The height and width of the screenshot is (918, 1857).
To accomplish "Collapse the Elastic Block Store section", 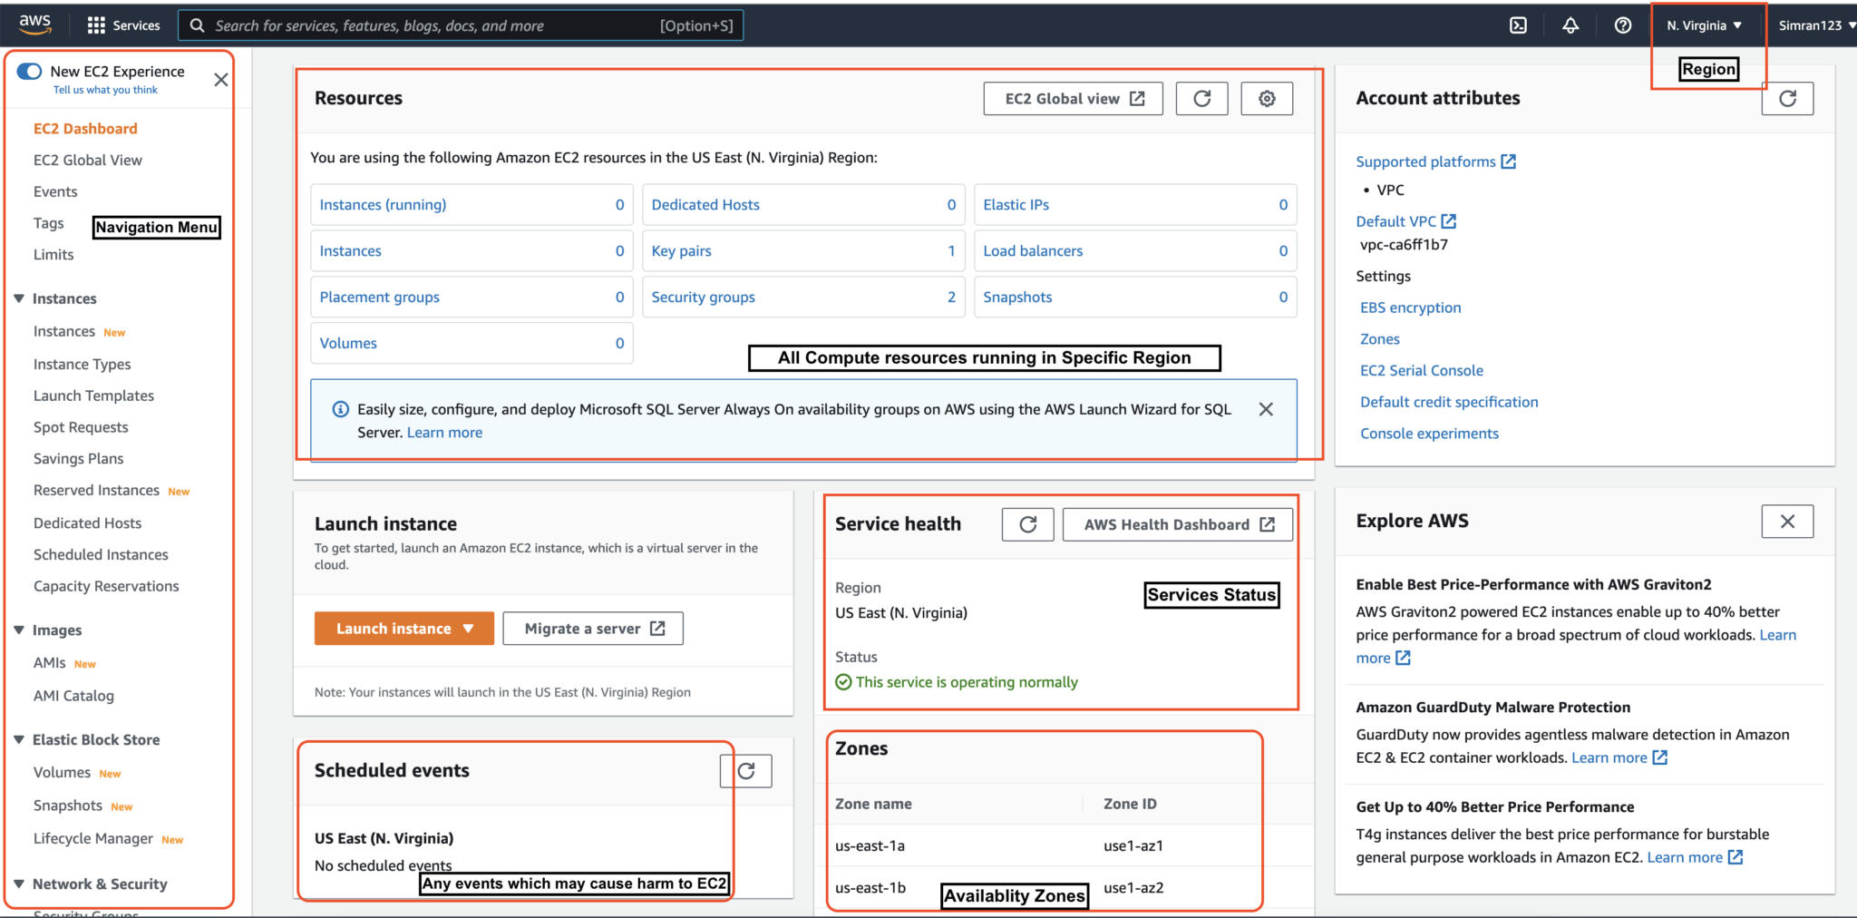I will (19, 739).
